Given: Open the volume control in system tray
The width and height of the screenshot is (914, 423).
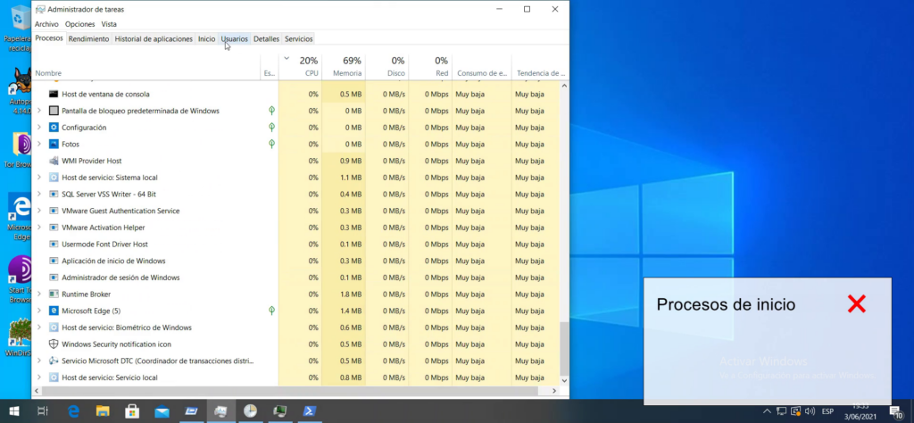Looking at the screenshot, I should click(x=810, y=411).
